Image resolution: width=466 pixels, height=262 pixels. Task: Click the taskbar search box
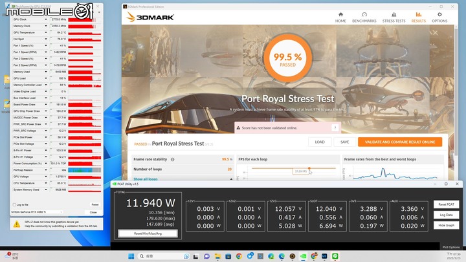pos(164,256)
